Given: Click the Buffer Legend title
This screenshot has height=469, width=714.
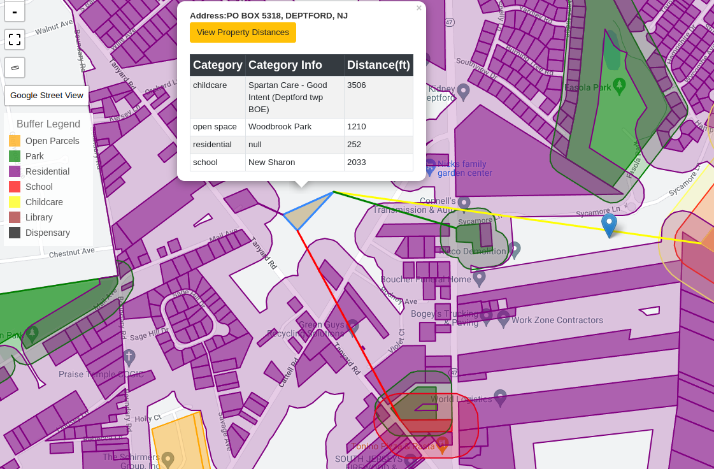Looking at the screenshot, I should [x=48, y=124].
